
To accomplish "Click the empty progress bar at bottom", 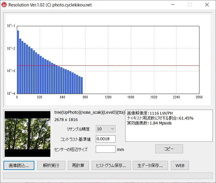I will (108, 176).
